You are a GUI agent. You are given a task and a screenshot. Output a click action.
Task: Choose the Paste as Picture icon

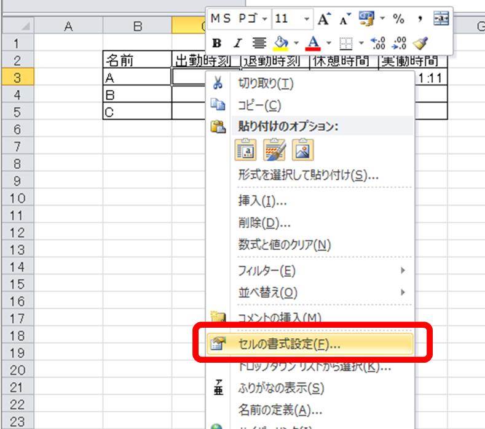coord(304,150)
